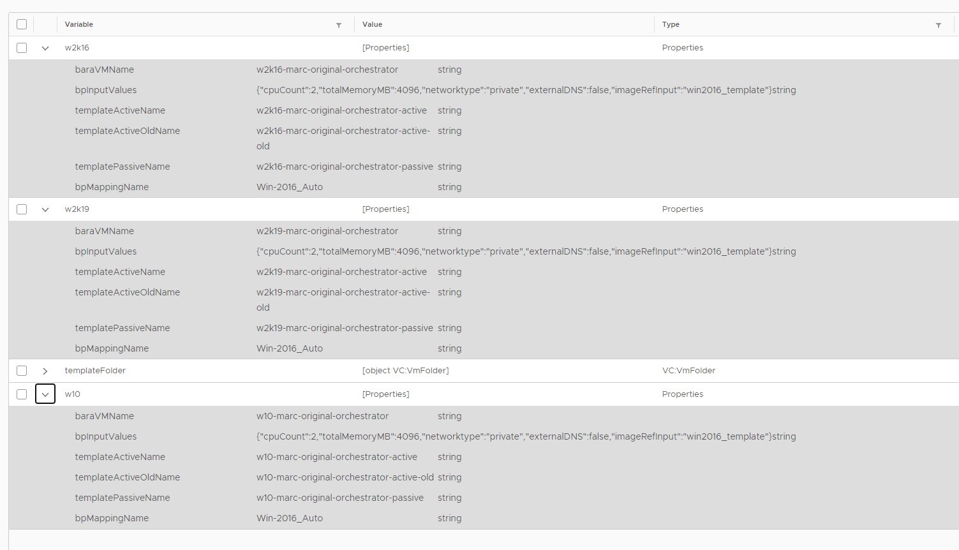Viewport: 959px width, 550px height.
Task: Click the Type column header
Action: pyautogui.click(x=671, y=24)
